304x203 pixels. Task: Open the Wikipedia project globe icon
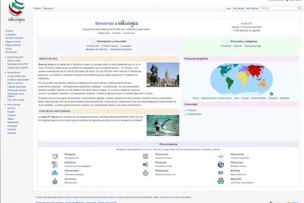pyautogui.click(x=55, y=156)
